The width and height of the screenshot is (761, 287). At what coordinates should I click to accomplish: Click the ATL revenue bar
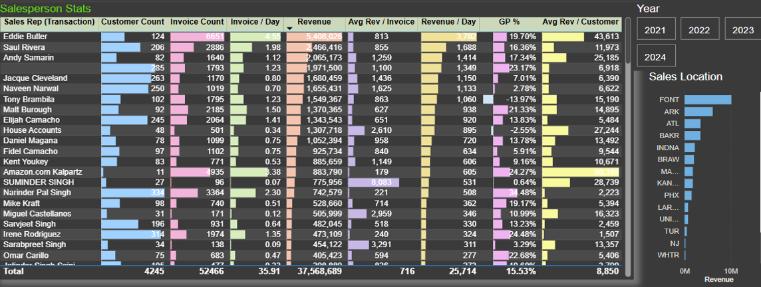coord(692,123)
